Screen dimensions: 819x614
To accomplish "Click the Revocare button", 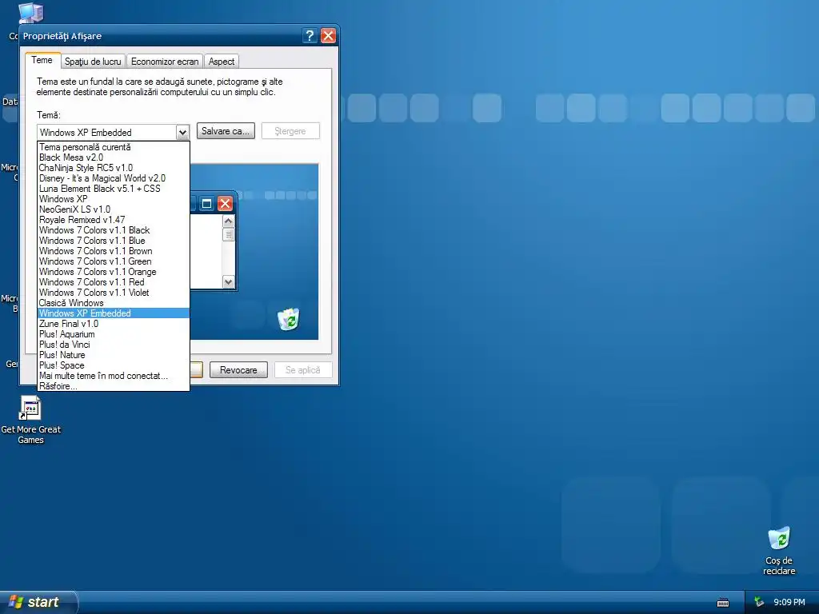I will 238,369.
